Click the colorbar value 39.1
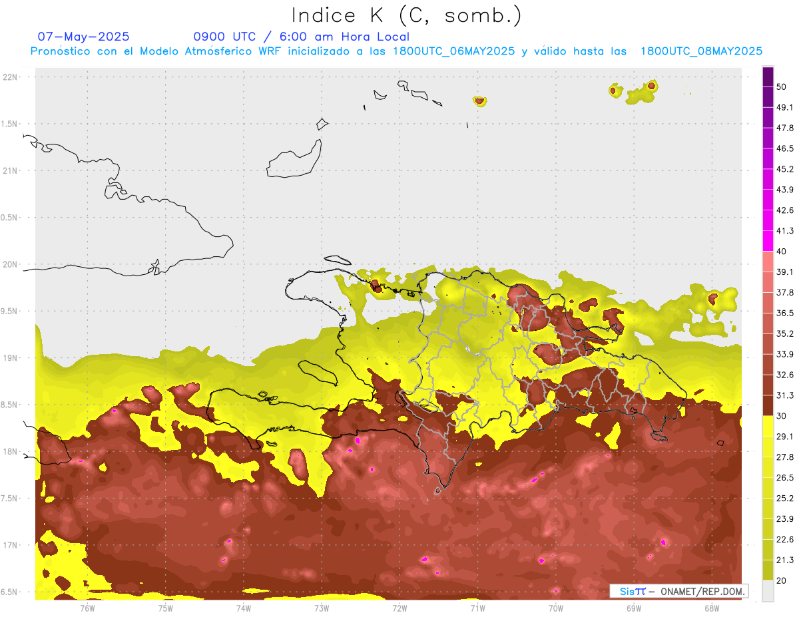Screen dimensions: 799x617 [785, 272]
